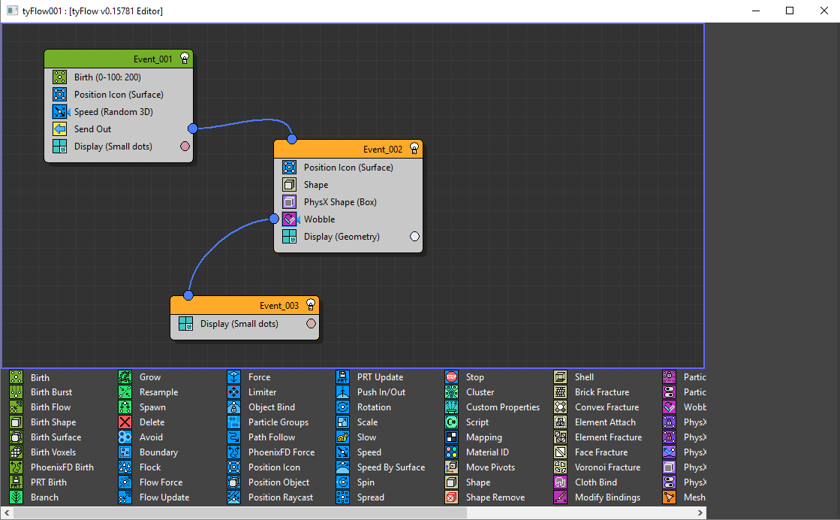Viewport: 840px width, 520px height.
Task: Toggle Event_001 lightbulb enable icon
Action: click(x=184, y=58)
